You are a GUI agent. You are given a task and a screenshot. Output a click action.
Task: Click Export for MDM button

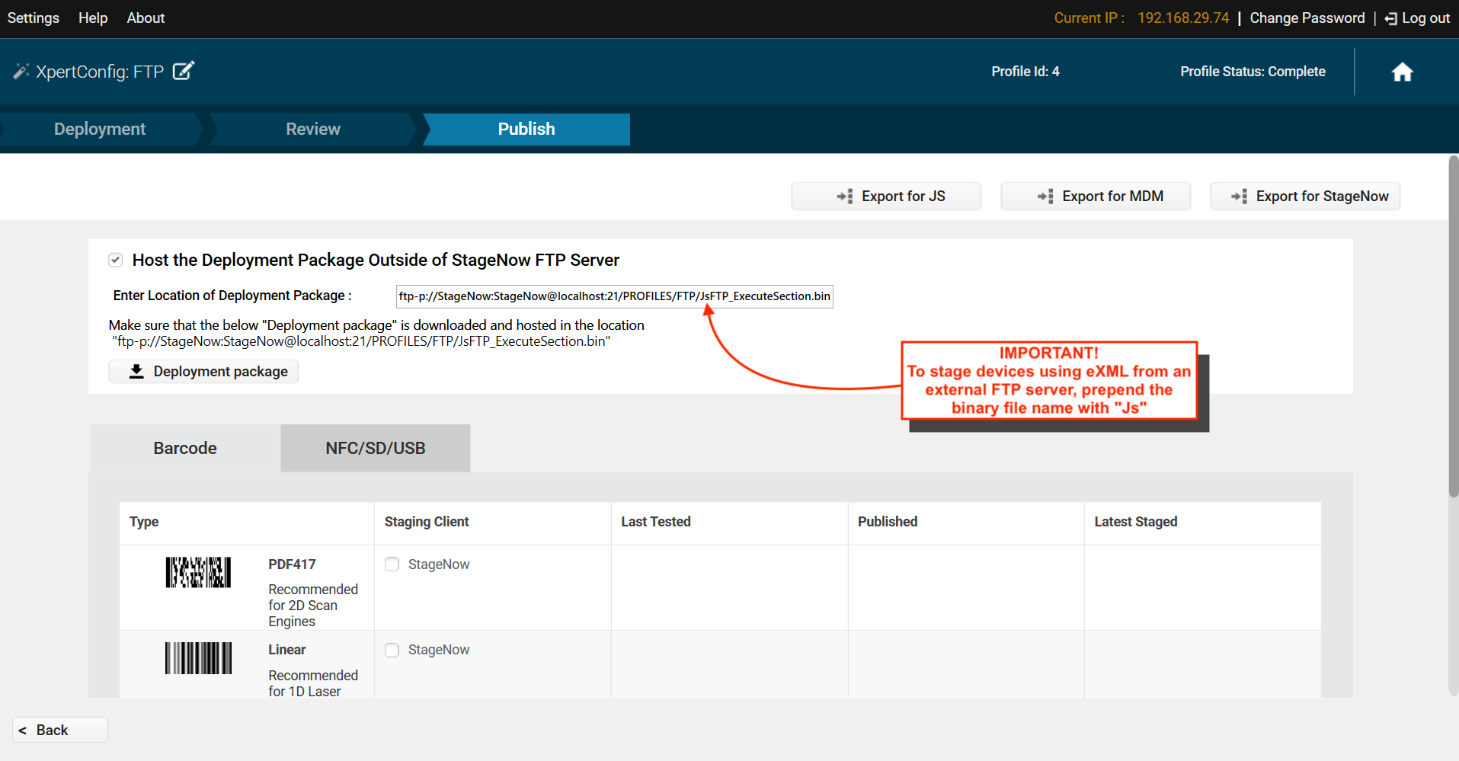click(1096, 197)
